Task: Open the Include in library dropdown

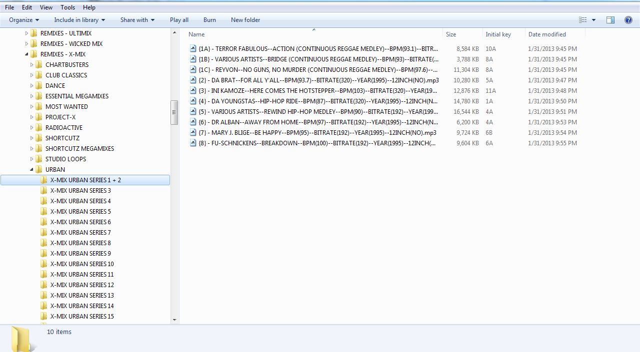Action: tap(79, 20)
